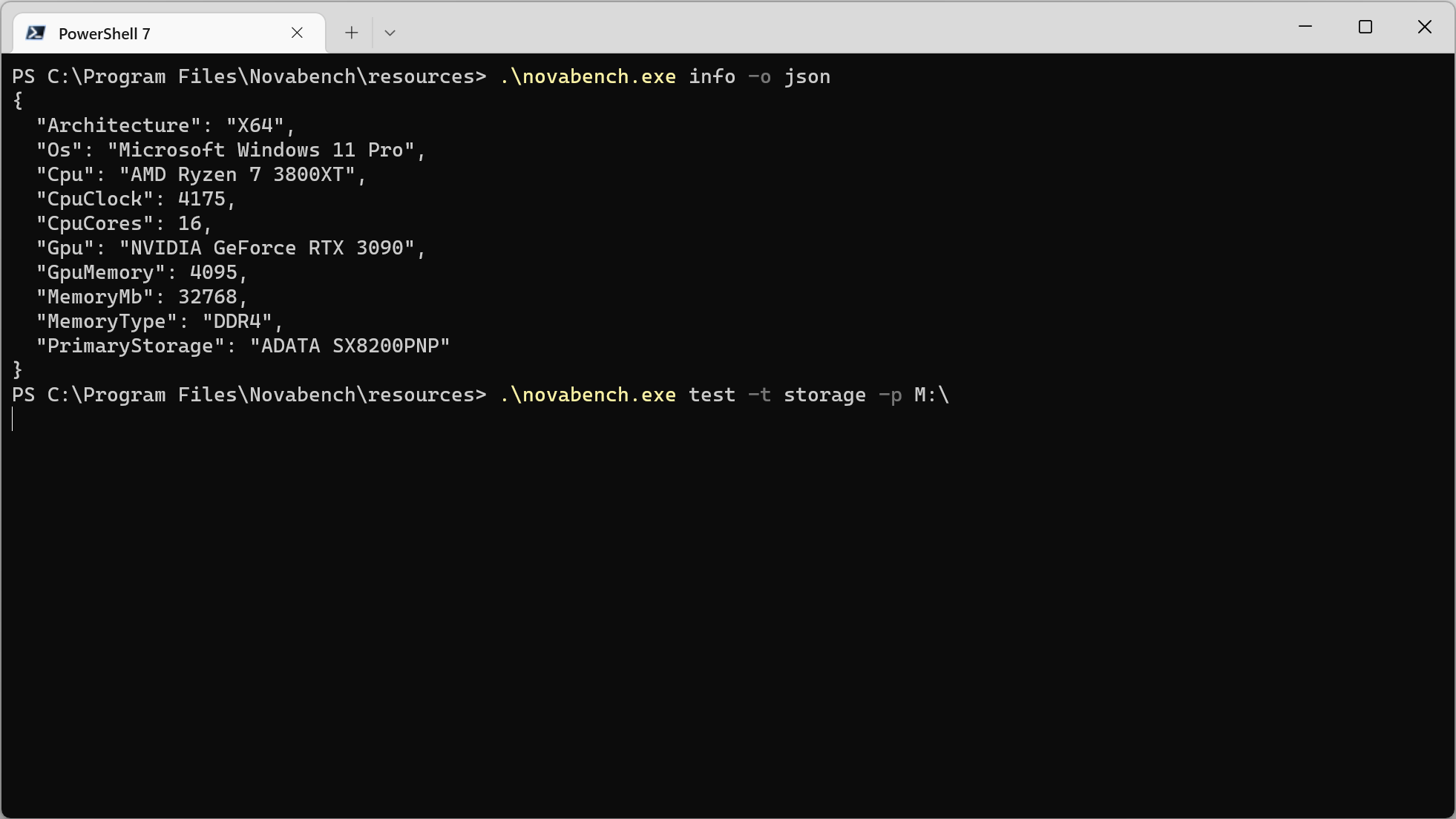1456x819 pixels.
Task: Click the GpuMemory value 4095
Action: (213, 273)
